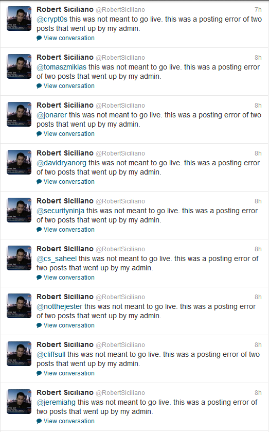Open the @davidryanorg mention link
The height and width of the screenshot is (432, 269).
(61, 163)
